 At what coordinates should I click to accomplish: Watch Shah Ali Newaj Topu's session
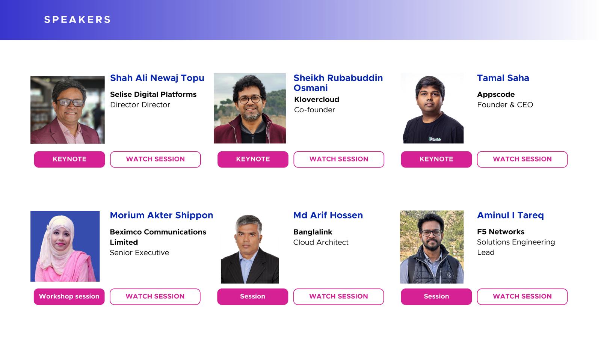click(x=155, y=159)
